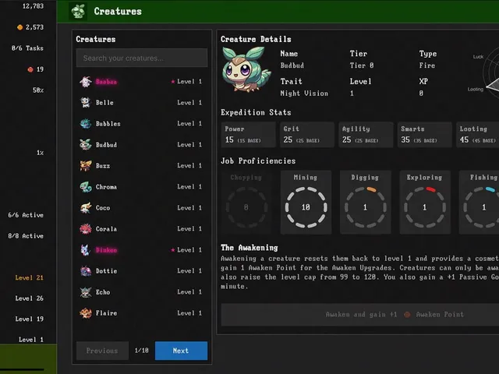The height and width of the screenshot is (374, 499).
Task: Select Coco's creature icon
Action: (x=86, y=208)
